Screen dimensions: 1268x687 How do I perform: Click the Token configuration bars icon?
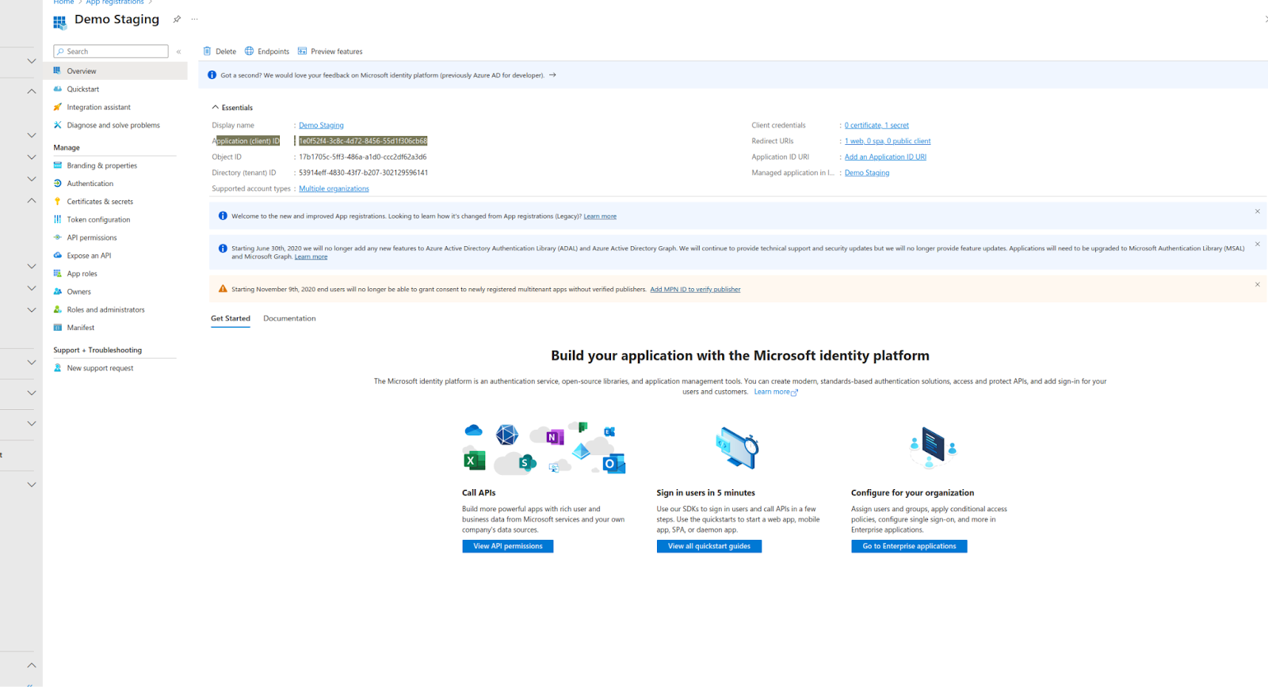(57, 219)
